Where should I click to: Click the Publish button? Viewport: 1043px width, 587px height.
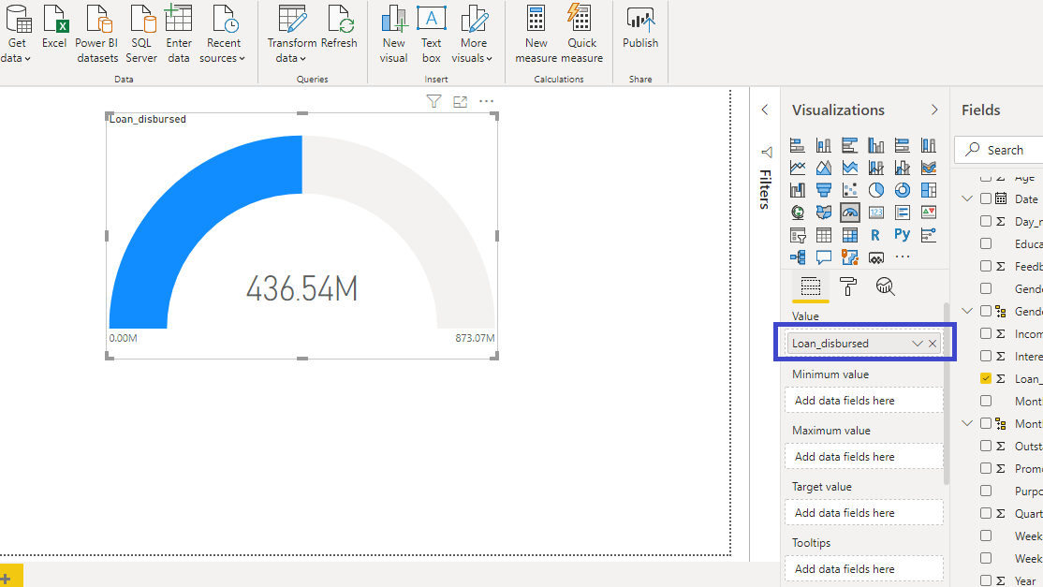pyautogui.click(x=640, y=26)
